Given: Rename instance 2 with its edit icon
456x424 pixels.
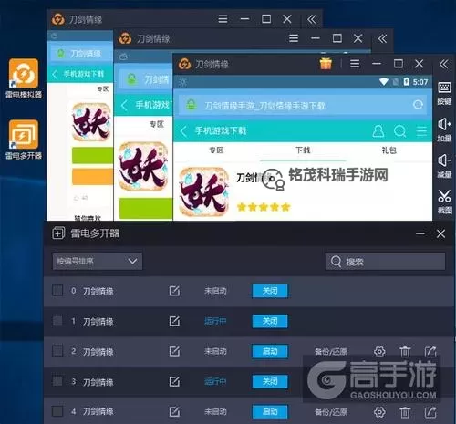Looking at the screenshot, I should 174,351.
